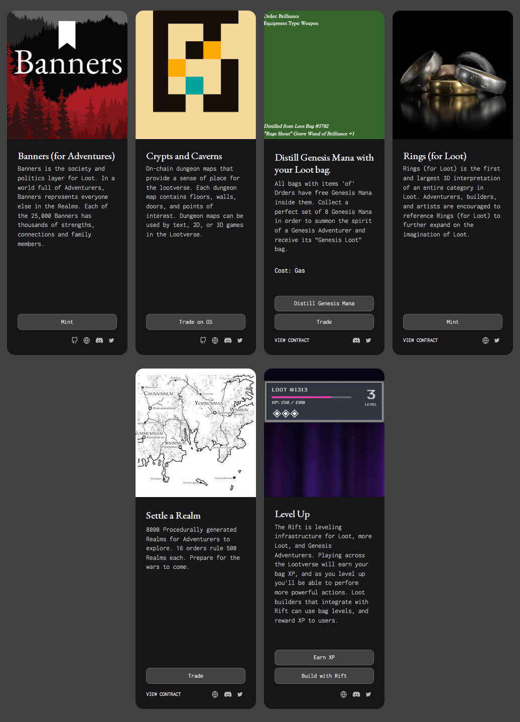Open GitHub icon on Crypts and Caverns card

pos(203,340)
